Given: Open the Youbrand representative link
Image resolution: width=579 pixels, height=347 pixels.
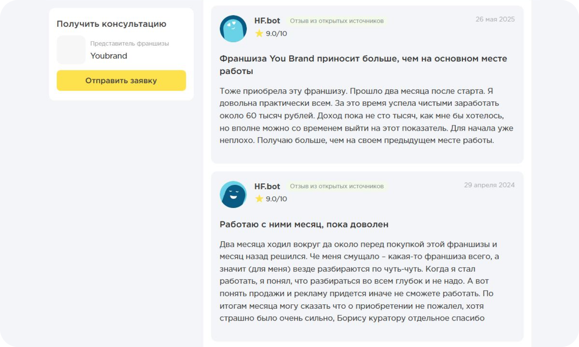Looking at the screenshot, I should pos(109,56).
